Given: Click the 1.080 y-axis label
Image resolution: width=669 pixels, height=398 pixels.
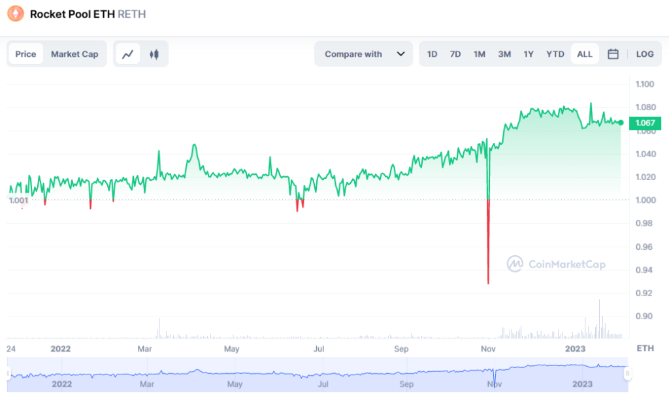Looking at the screenshot, I should coord(645,107).
